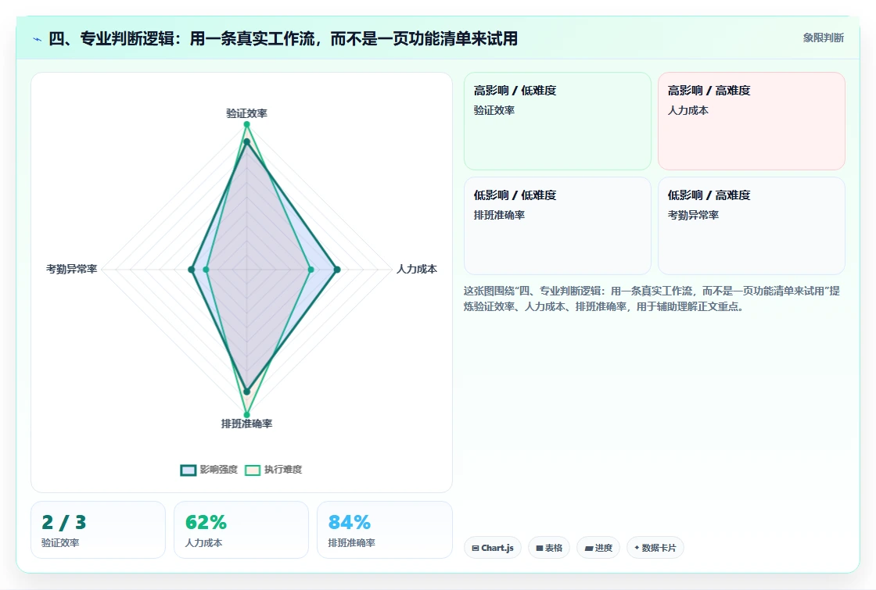Click the 执行难度 data point on 验证效率 axis
This screenshot has width=876, height=590.
[x=246, y=124]
